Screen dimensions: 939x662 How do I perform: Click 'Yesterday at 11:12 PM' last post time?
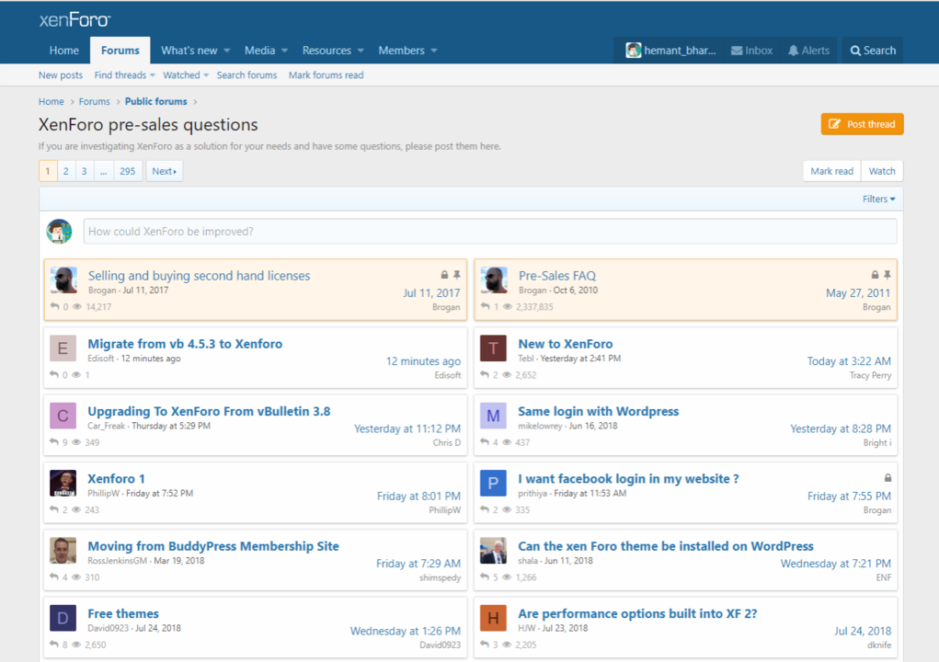[407, 428]
